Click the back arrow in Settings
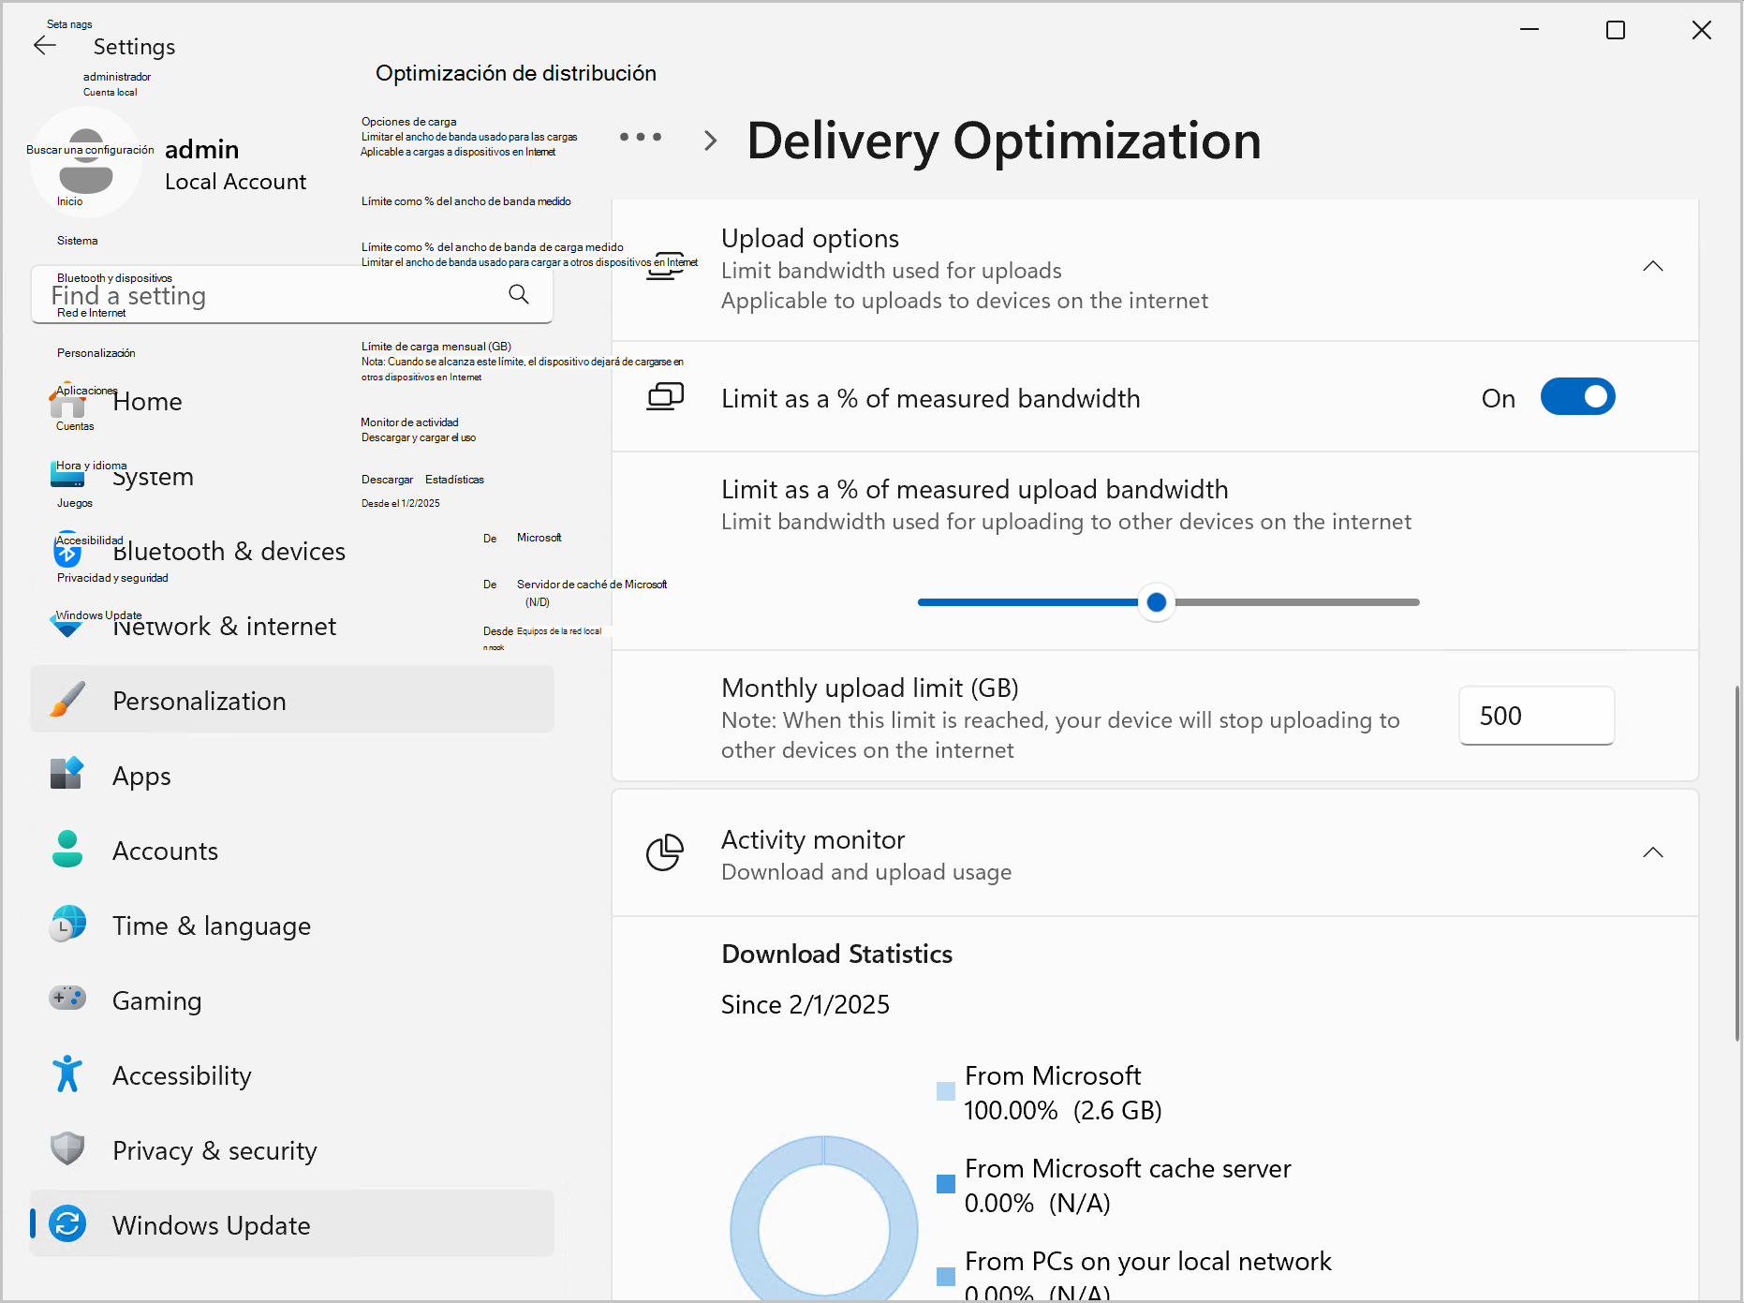The width and height of the screenshot is (1744, 1303). [x=45, y=46]
